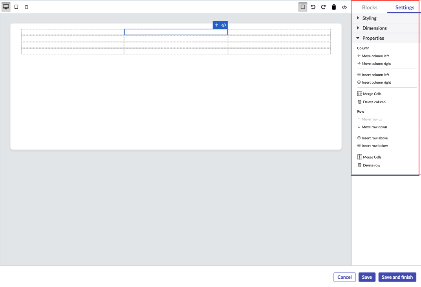Screen dimensions: 421x287
Task: Open the Blocks tab
Action: coord(370,7)
